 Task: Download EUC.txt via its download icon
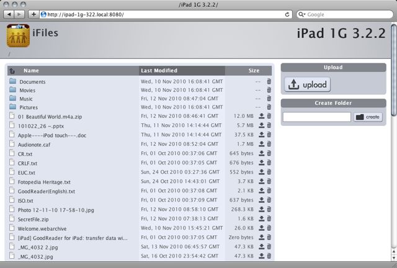[x=261, y=172]
